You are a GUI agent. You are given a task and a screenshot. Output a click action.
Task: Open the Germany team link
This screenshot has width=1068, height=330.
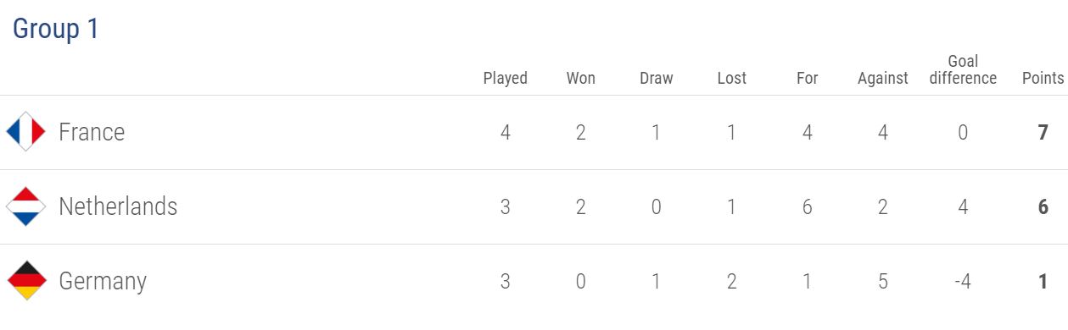coord(103,282)
